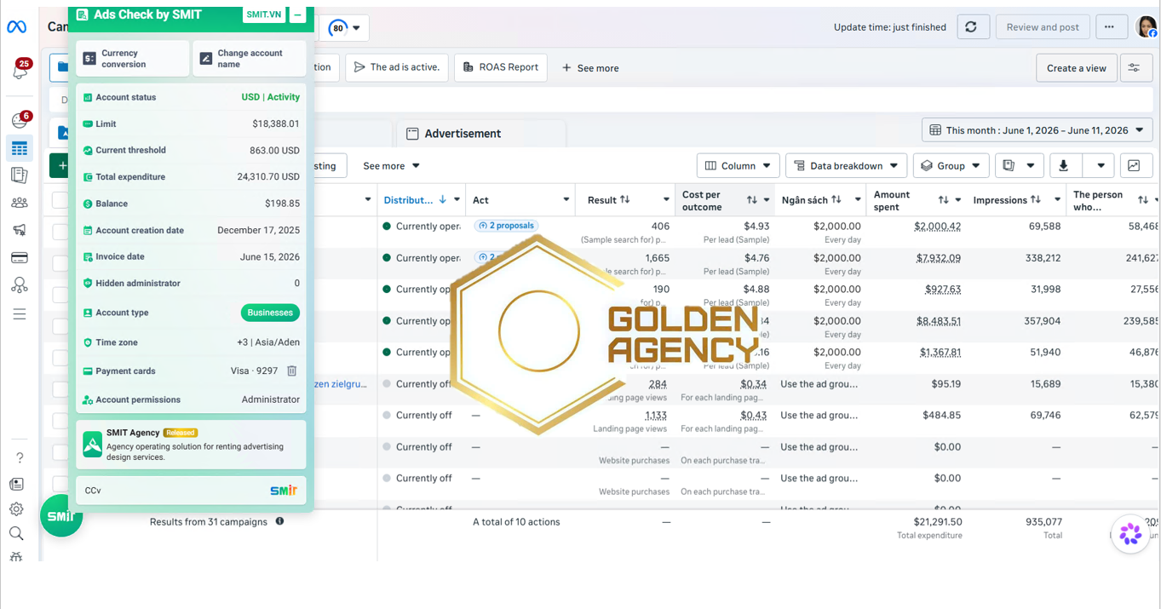Click the customize view sliders icon
This screenshot has height=609, width=1161.
point(1134,68)
